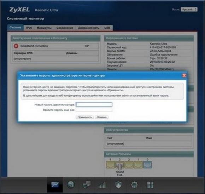This screenshot has height=194, width=205.
Task: Switch to the Соединения tab
Action: pyautogui.click(x=65, y=28)
